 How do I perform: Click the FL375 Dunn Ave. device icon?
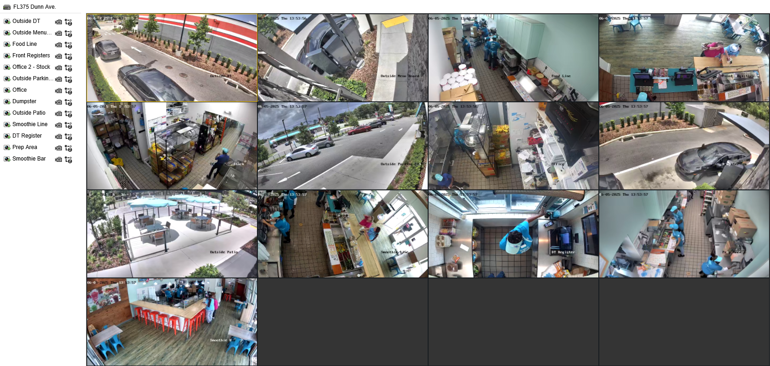7,7
